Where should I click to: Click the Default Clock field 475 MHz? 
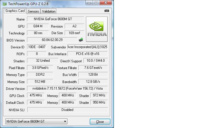[x=36, y=102]
